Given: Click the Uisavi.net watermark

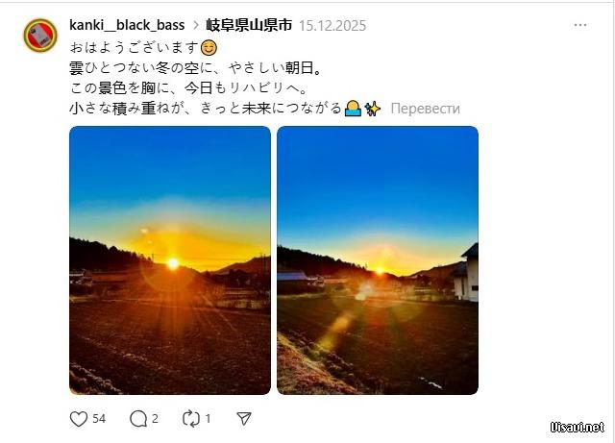Looking at the screenshot, I should pyautogui.click(x=577, y=427).
